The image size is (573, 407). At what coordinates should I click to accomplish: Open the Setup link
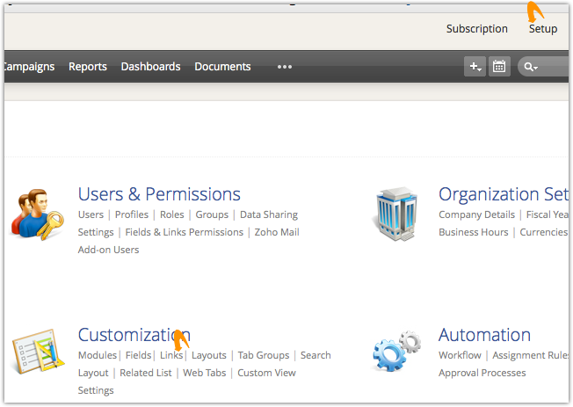pyautogui.click(x=543, y=29)
